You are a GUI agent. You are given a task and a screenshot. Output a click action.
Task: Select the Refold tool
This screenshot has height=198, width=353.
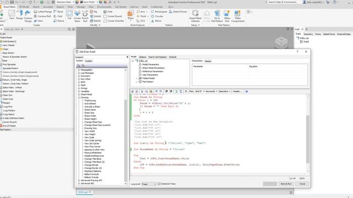tap(95, 21)
